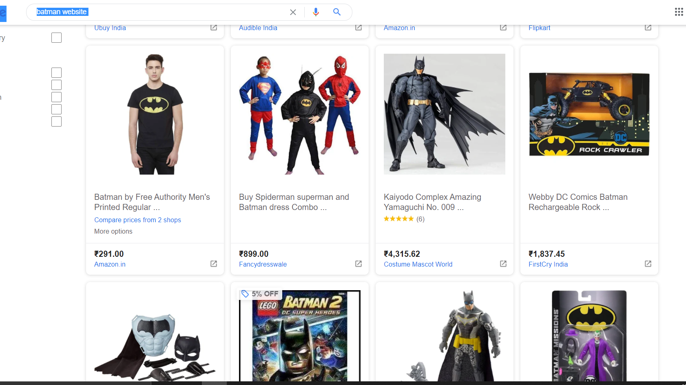Click the ₹1,837.45 price
Image resolution: width=686 pixels, height=385 pixels.
pyautogui.click(x=547, y=254)
